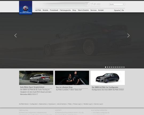The image size is (144, 115).
Task: Click the hero slide car image
Action: point(72,40)
